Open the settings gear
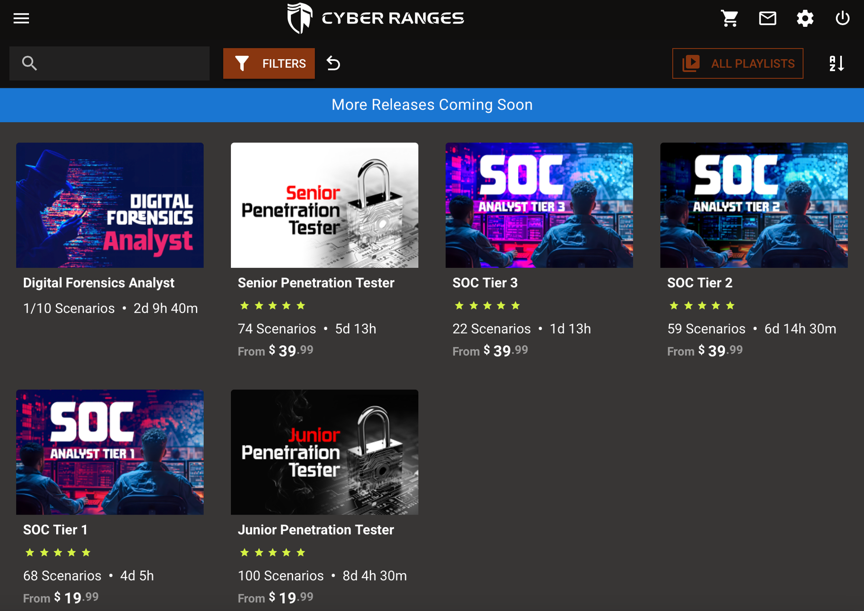 pyautogui.click(x=805, y=18)
